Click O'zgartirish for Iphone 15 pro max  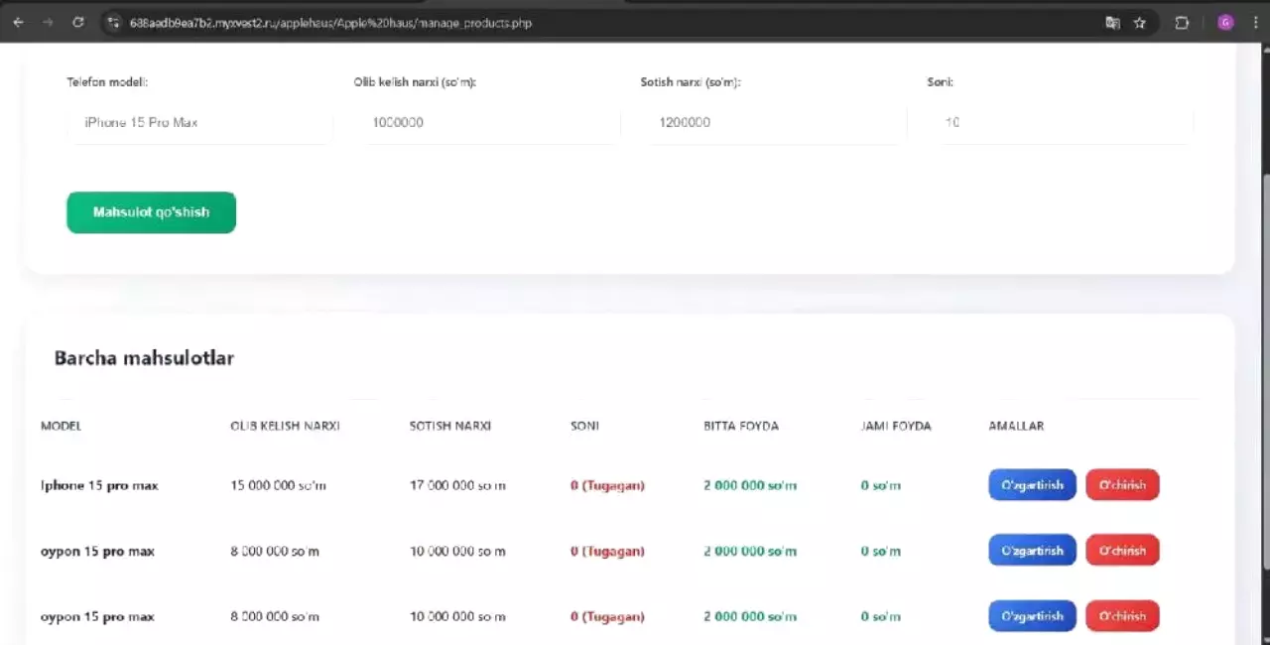coord(1032,485)
